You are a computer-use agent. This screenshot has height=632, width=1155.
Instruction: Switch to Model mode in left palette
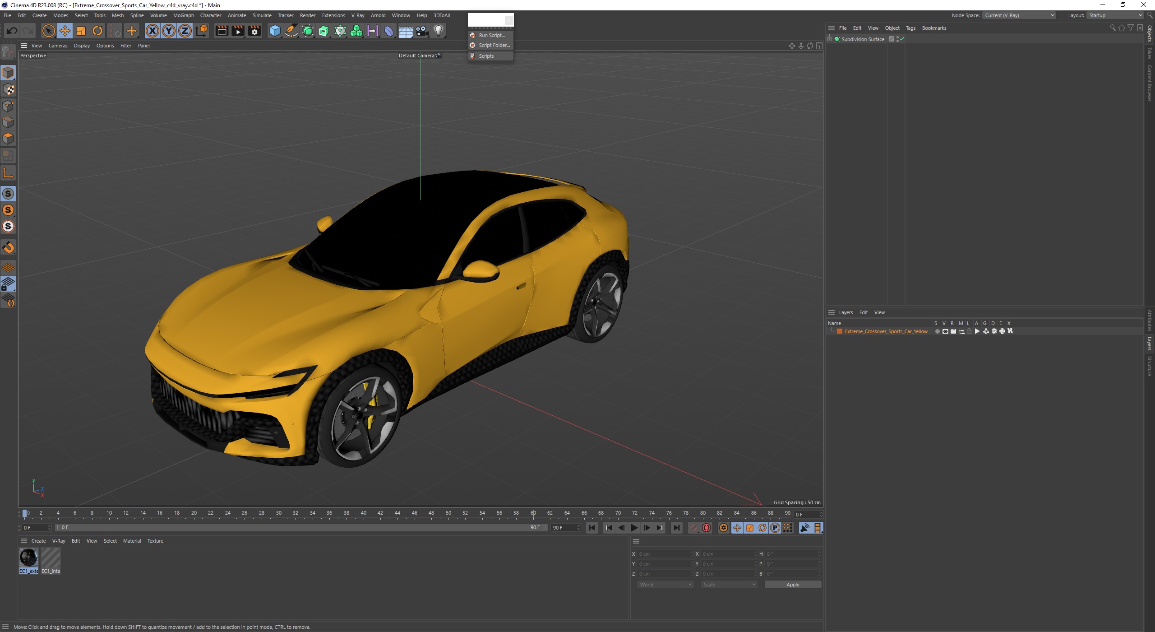pyautogui.click(x=8, y=73)
